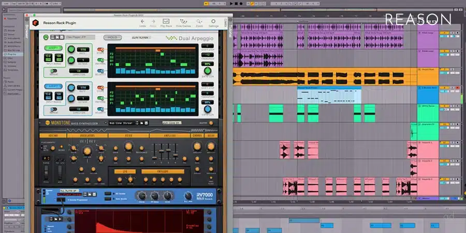The width and height of the screenshot is (466, 233).
Task: Click Monotone Master volume knob
Action: click(211, 123)
